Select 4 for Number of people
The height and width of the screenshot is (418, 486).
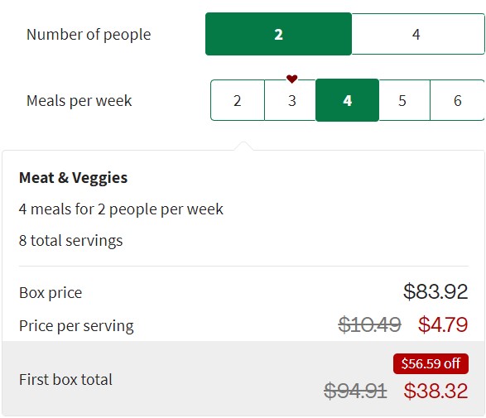point(418,34)
